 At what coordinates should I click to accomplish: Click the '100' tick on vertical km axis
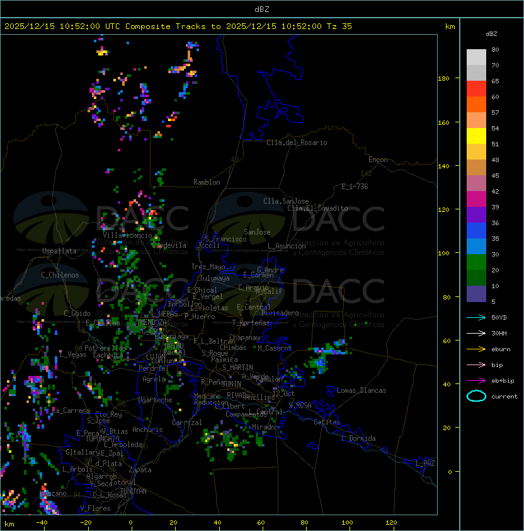[443, 254]
